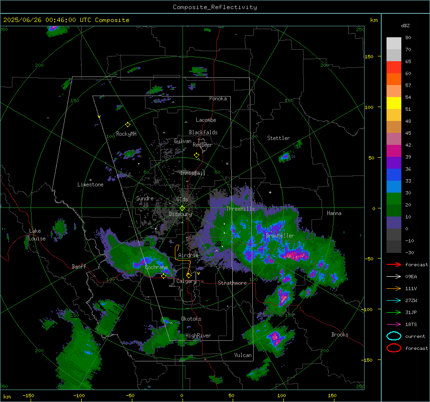Click the 'current' legend label

point(415,336)
